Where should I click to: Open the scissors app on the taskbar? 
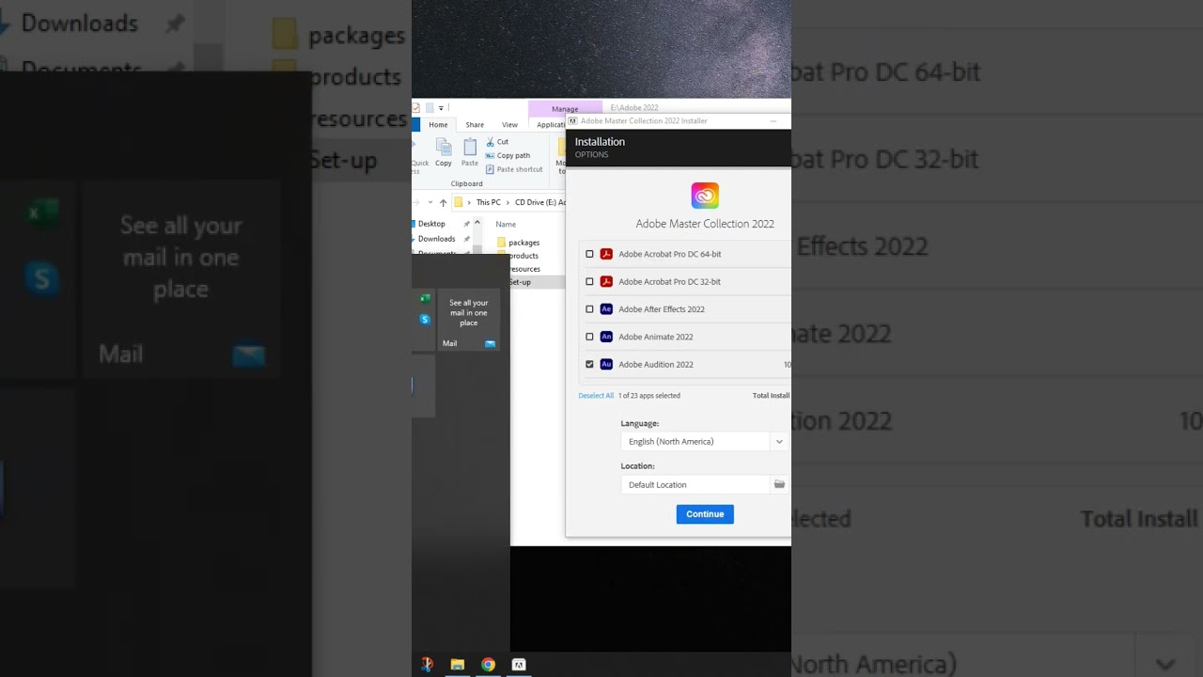426,665
